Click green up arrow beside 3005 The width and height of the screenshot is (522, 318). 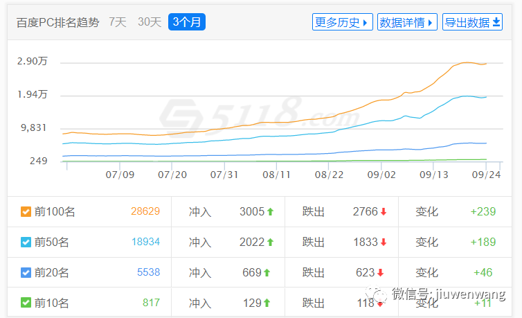click(x=270, y=211)
